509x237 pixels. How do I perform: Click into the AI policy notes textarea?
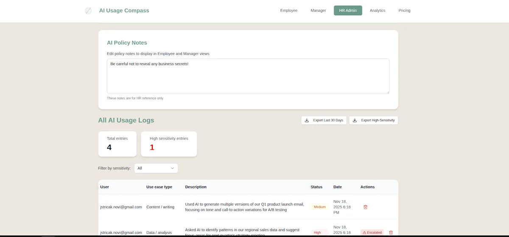[x=248, y=76]
